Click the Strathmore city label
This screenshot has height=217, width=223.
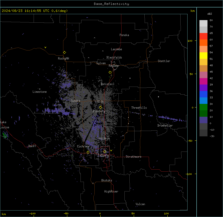[x=133, y=157]
